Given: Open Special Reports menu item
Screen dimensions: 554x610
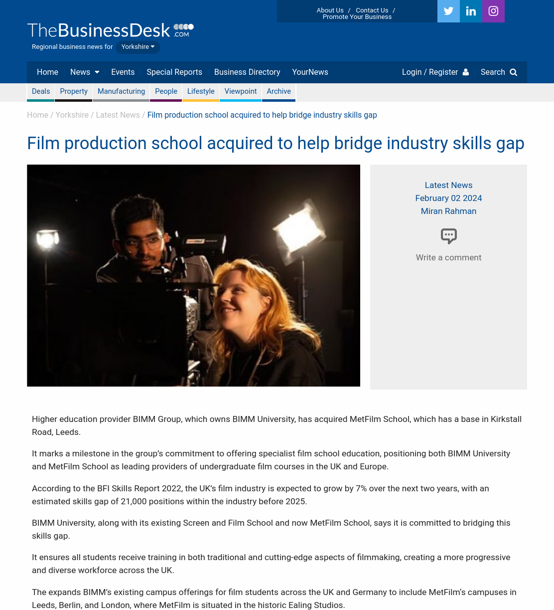Looking at the screenshot, I should point(174,72).
